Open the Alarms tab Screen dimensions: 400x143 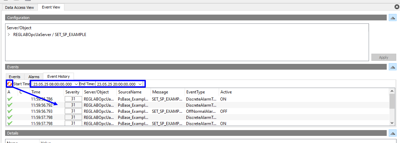(x=34, y=77)
